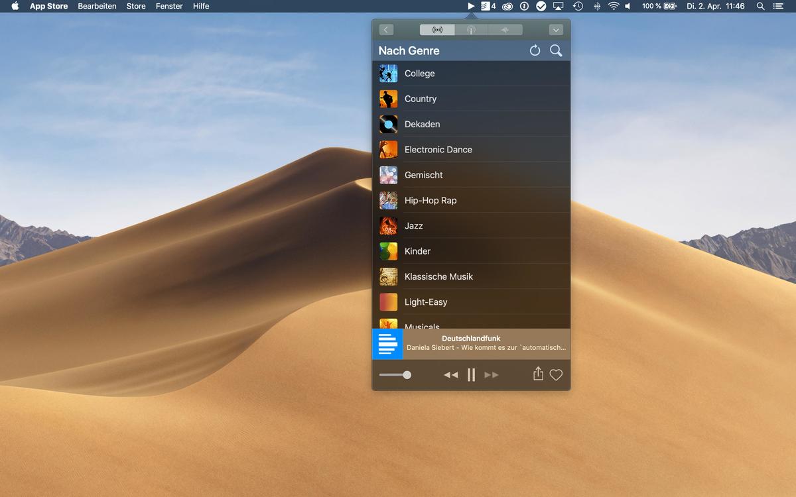Adjust the volume slider knob
This screenshot has height=497, width=796.
click(x=407, y=375)
